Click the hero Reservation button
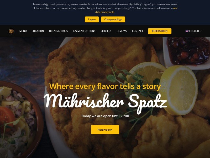 [105, 130]
